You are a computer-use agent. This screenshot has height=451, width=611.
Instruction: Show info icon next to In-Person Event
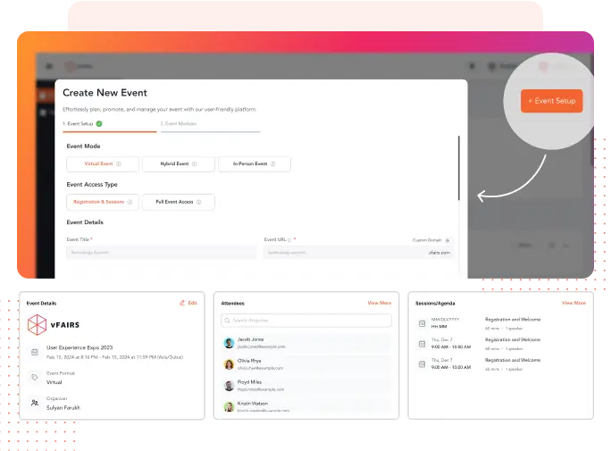(273, 164)
